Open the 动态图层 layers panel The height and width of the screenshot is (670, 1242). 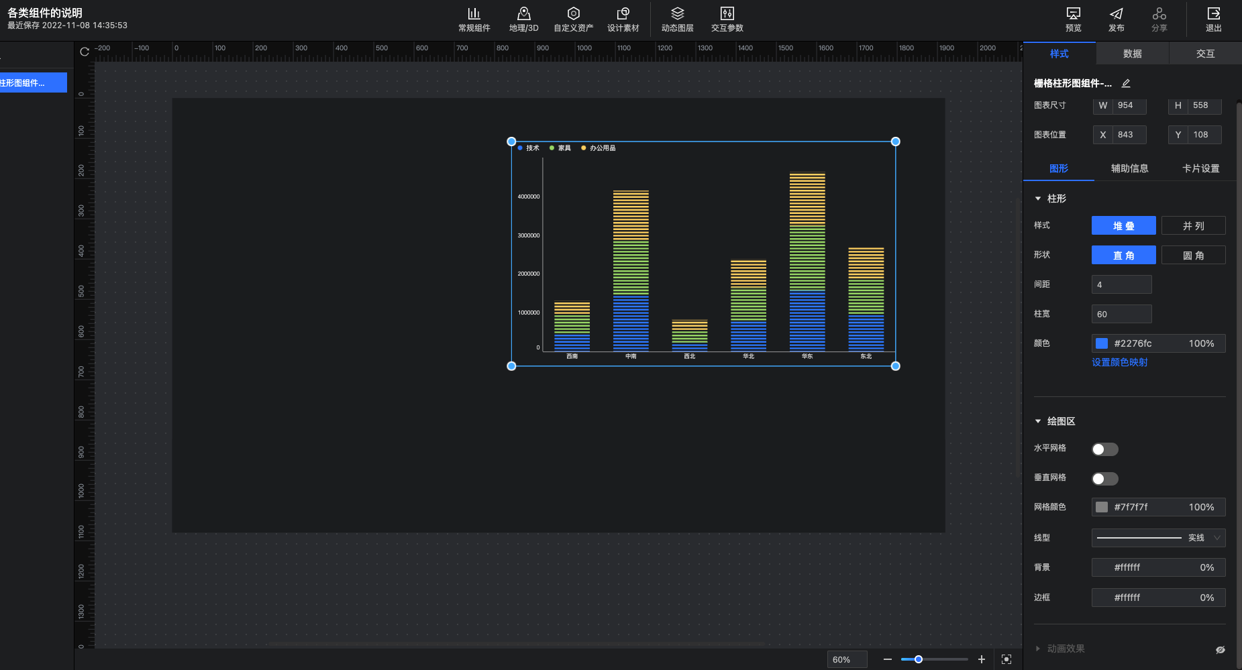(x=677, y=19)
